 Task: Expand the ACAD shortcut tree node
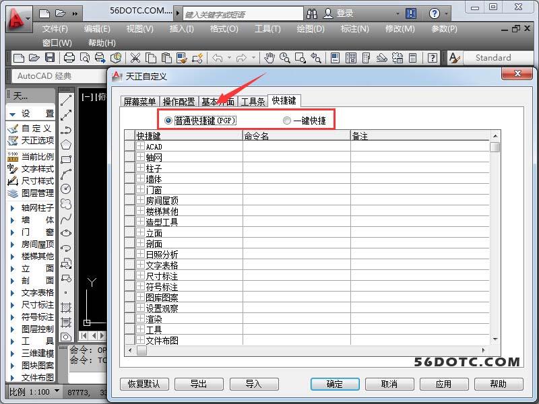141,146
